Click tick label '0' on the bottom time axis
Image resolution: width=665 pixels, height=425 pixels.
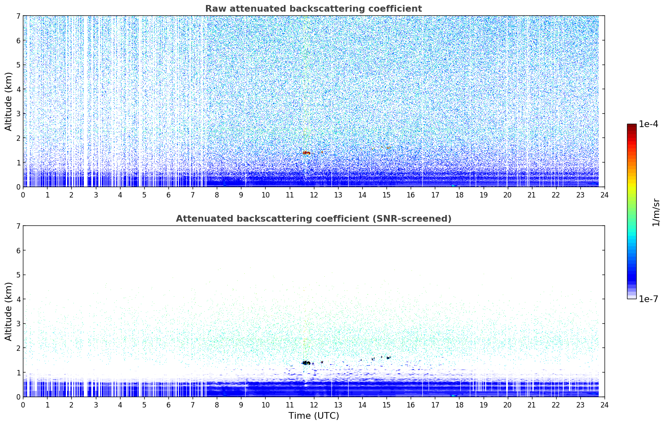23,405
